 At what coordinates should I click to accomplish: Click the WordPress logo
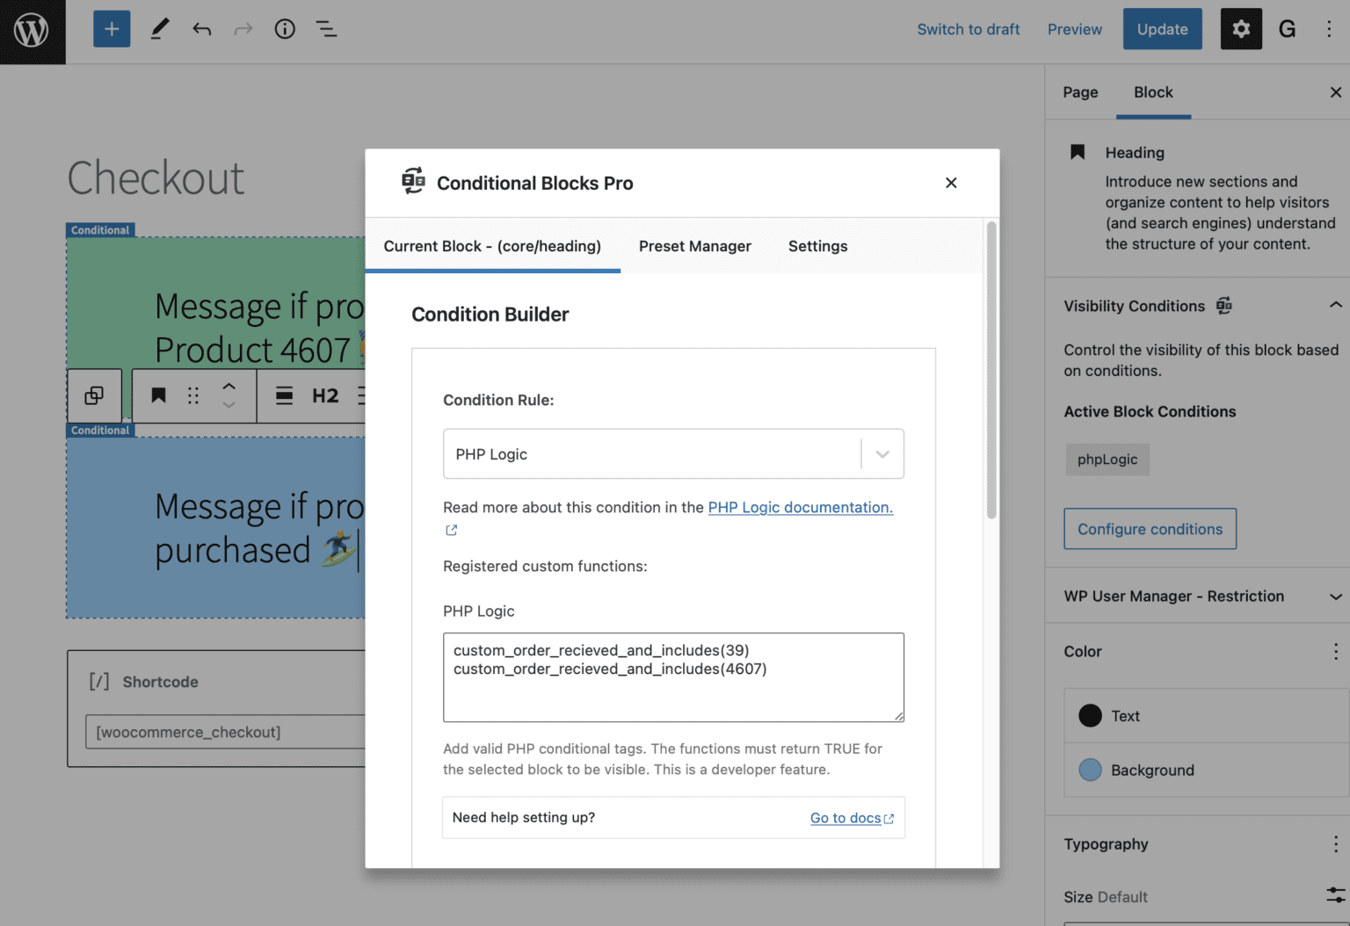point(32,32)
